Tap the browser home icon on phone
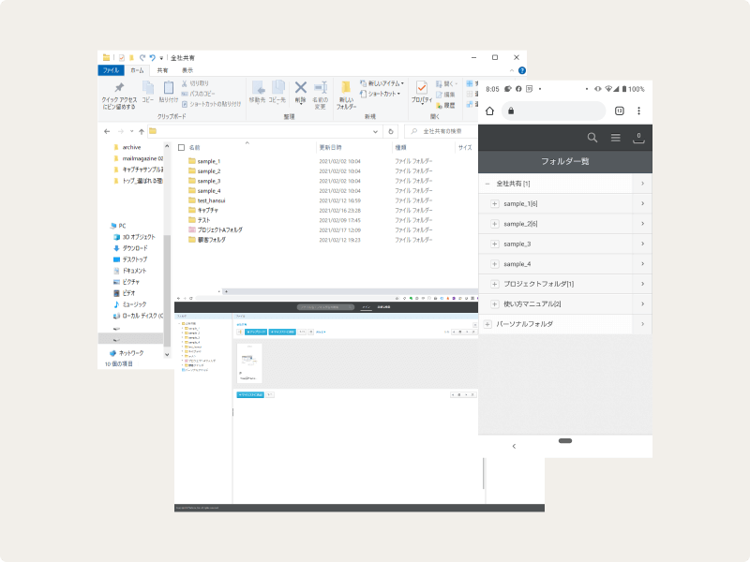This screenshot has height=562, width=750. (x=489, y=111)
